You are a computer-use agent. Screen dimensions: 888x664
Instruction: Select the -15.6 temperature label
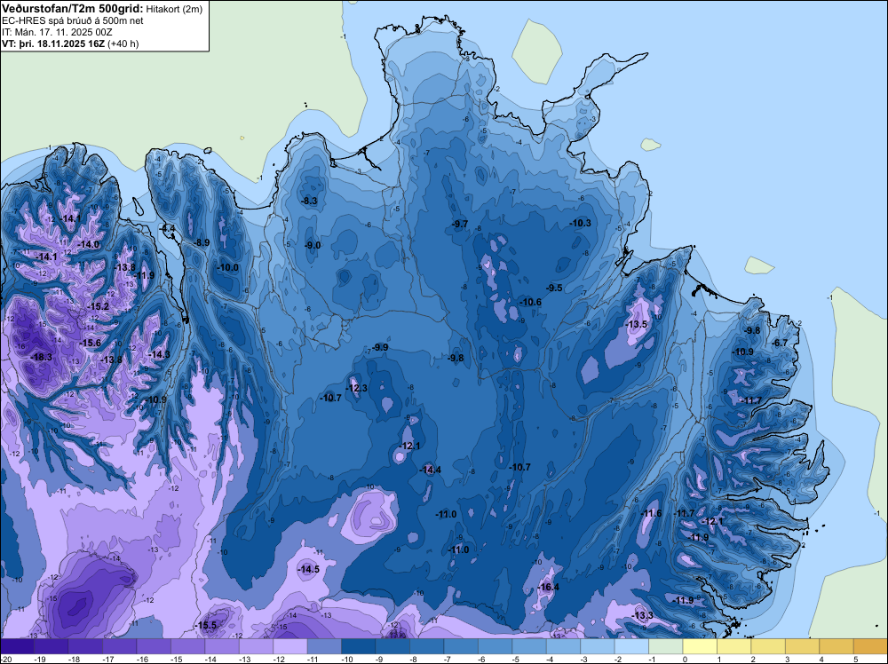(x=91, y=343)
